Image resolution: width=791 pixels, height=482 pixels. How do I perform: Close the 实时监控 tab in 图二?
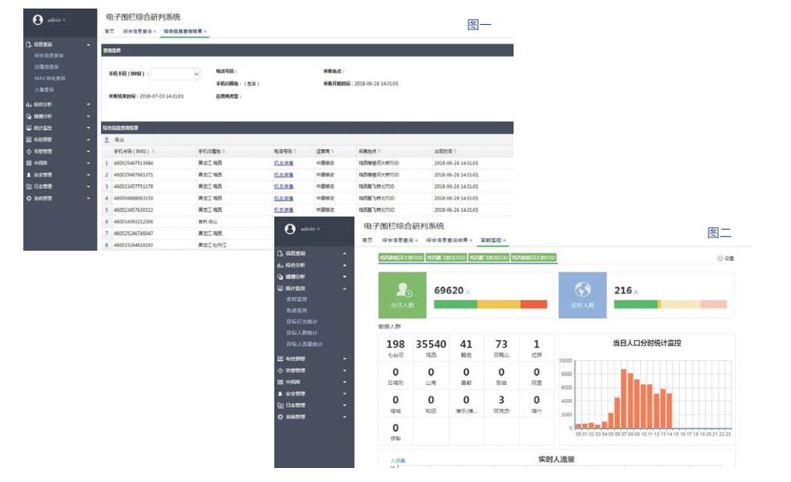504,241
